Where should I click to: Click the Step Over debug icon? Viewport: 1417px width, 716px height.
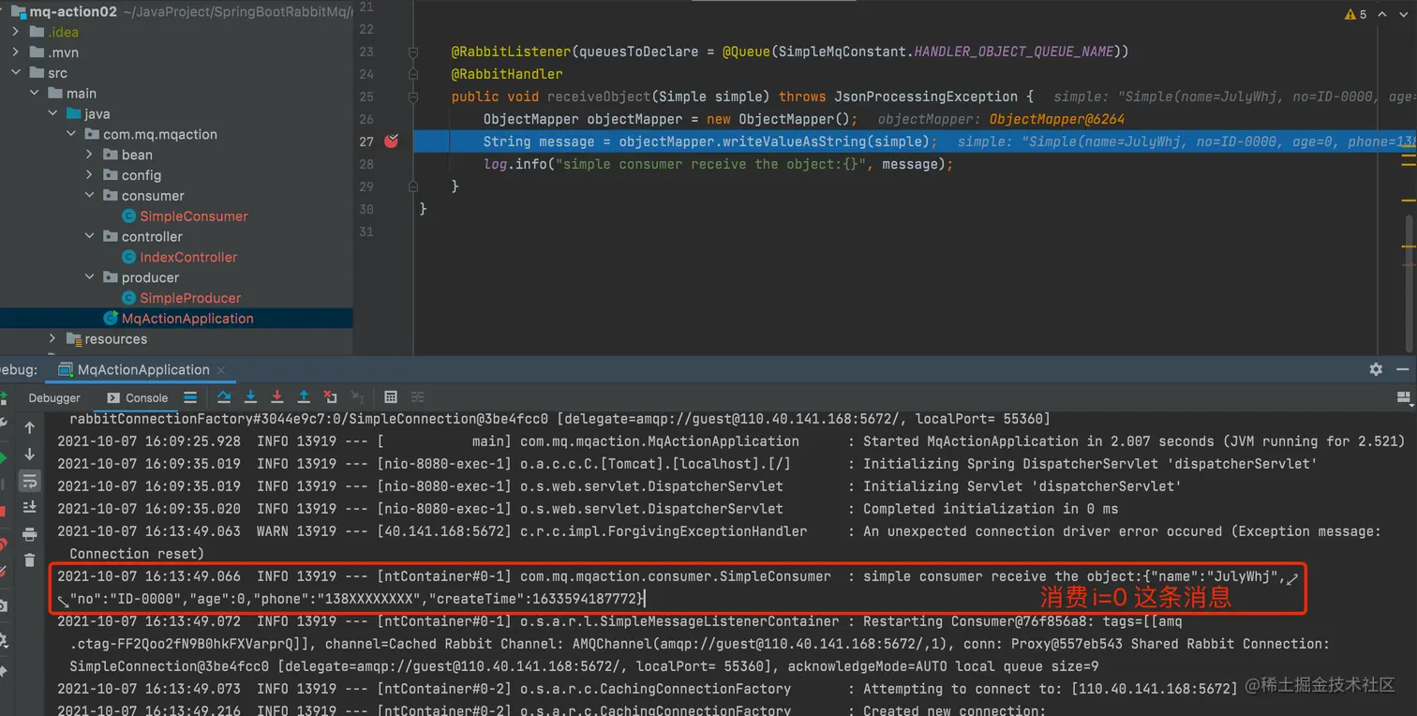pyautogui.click(x=224, y=397)
